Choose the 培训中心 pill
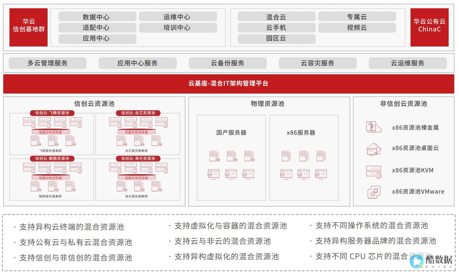This screenshot has width=459, height=275. (178, 28)
